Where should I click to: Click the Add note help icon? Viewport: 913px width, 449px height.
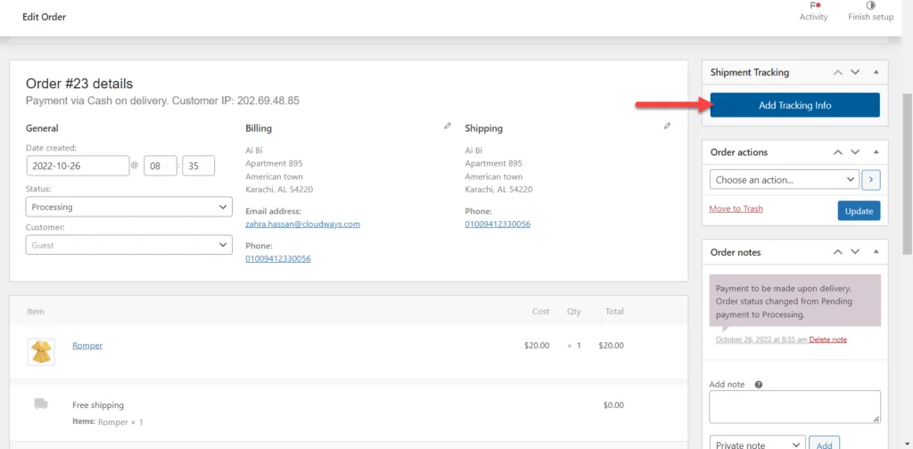click(759, 385)
